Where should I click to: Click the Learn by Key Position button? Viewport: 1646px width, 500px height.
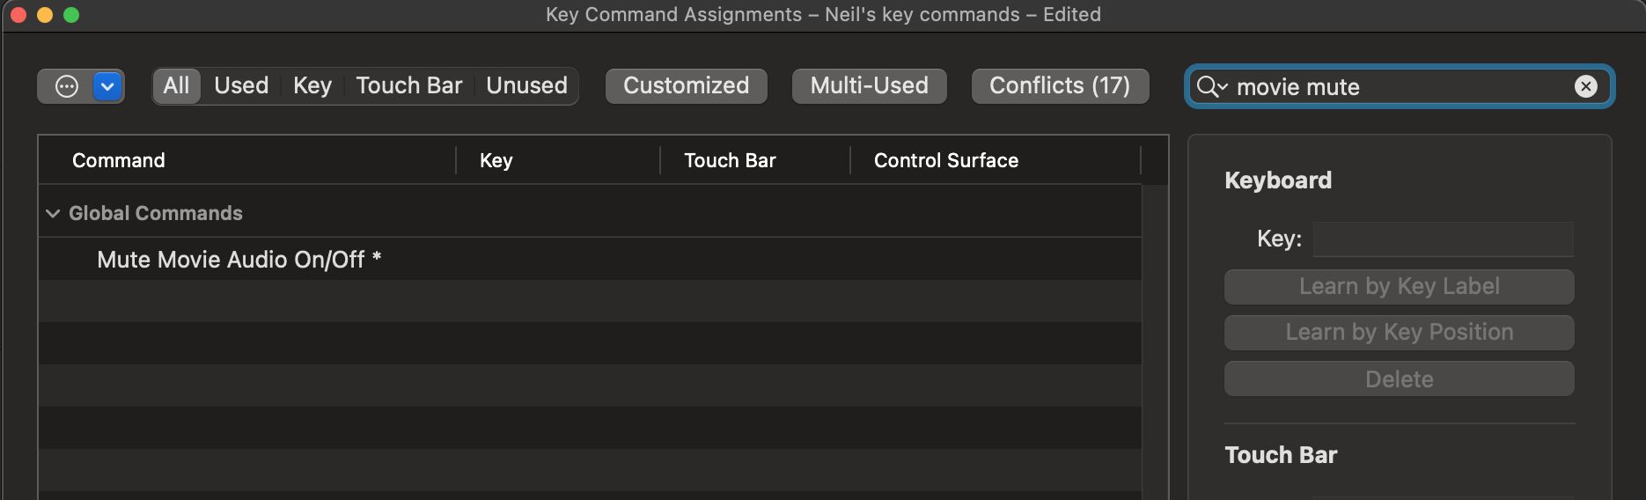pyautogui.click(x=1399, y=332)
